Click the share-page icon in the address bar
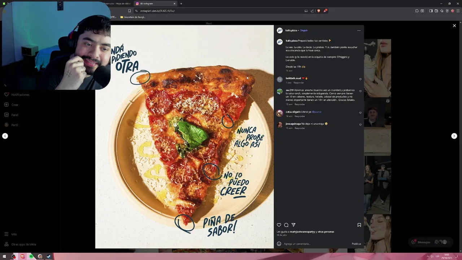 pyautogui.click(x=312, y=11)
